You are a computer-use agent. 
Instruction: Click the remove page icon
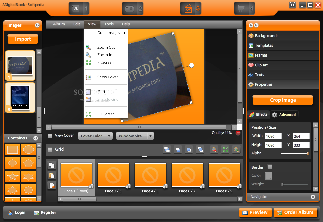coord(52,185)
